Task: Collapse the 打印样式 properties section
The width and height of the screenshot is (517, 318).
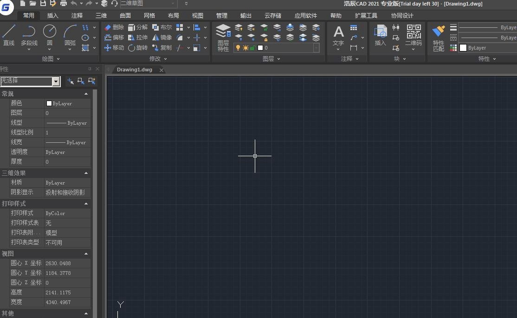Action: click(x=86, y=204)
